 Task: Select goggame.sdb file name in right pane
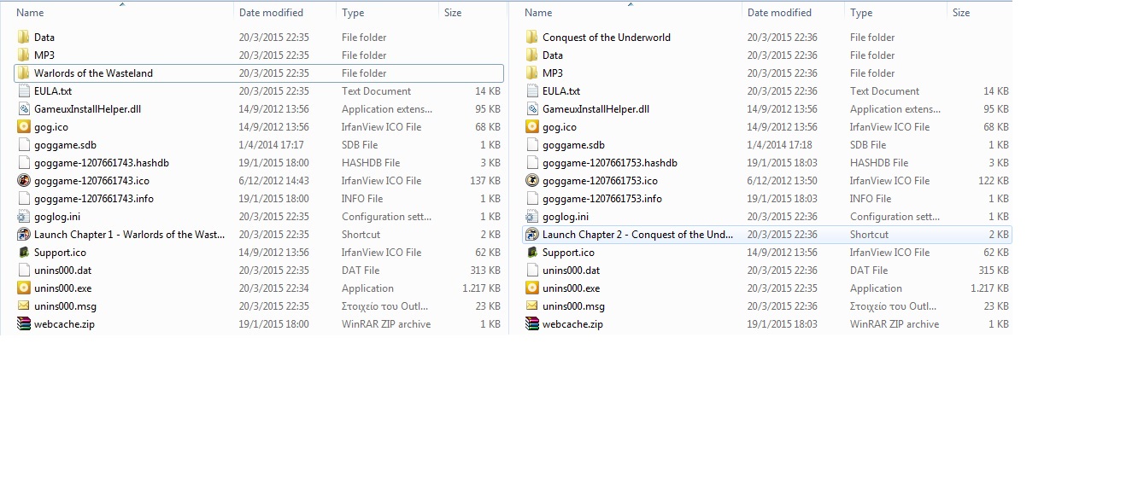click(x=573, y=145)
